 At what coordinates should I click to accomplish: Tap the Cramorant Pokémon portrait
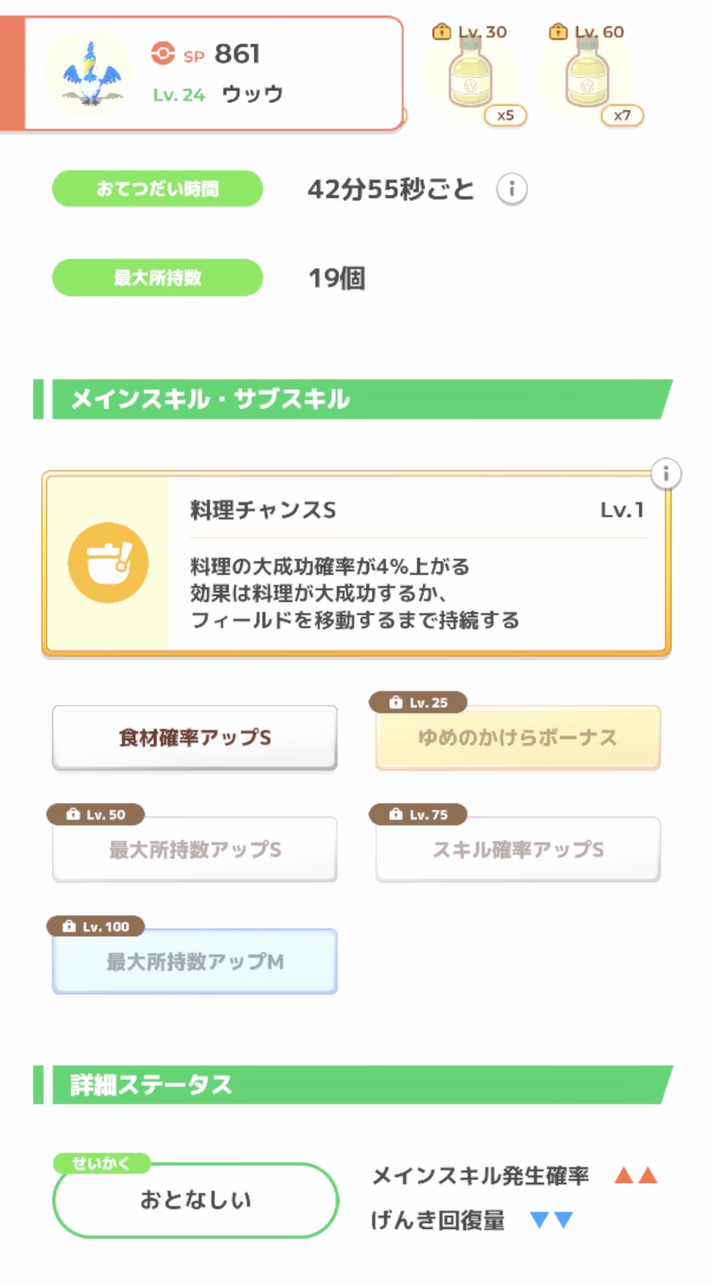pyautogui.click(x=90, y=74)
